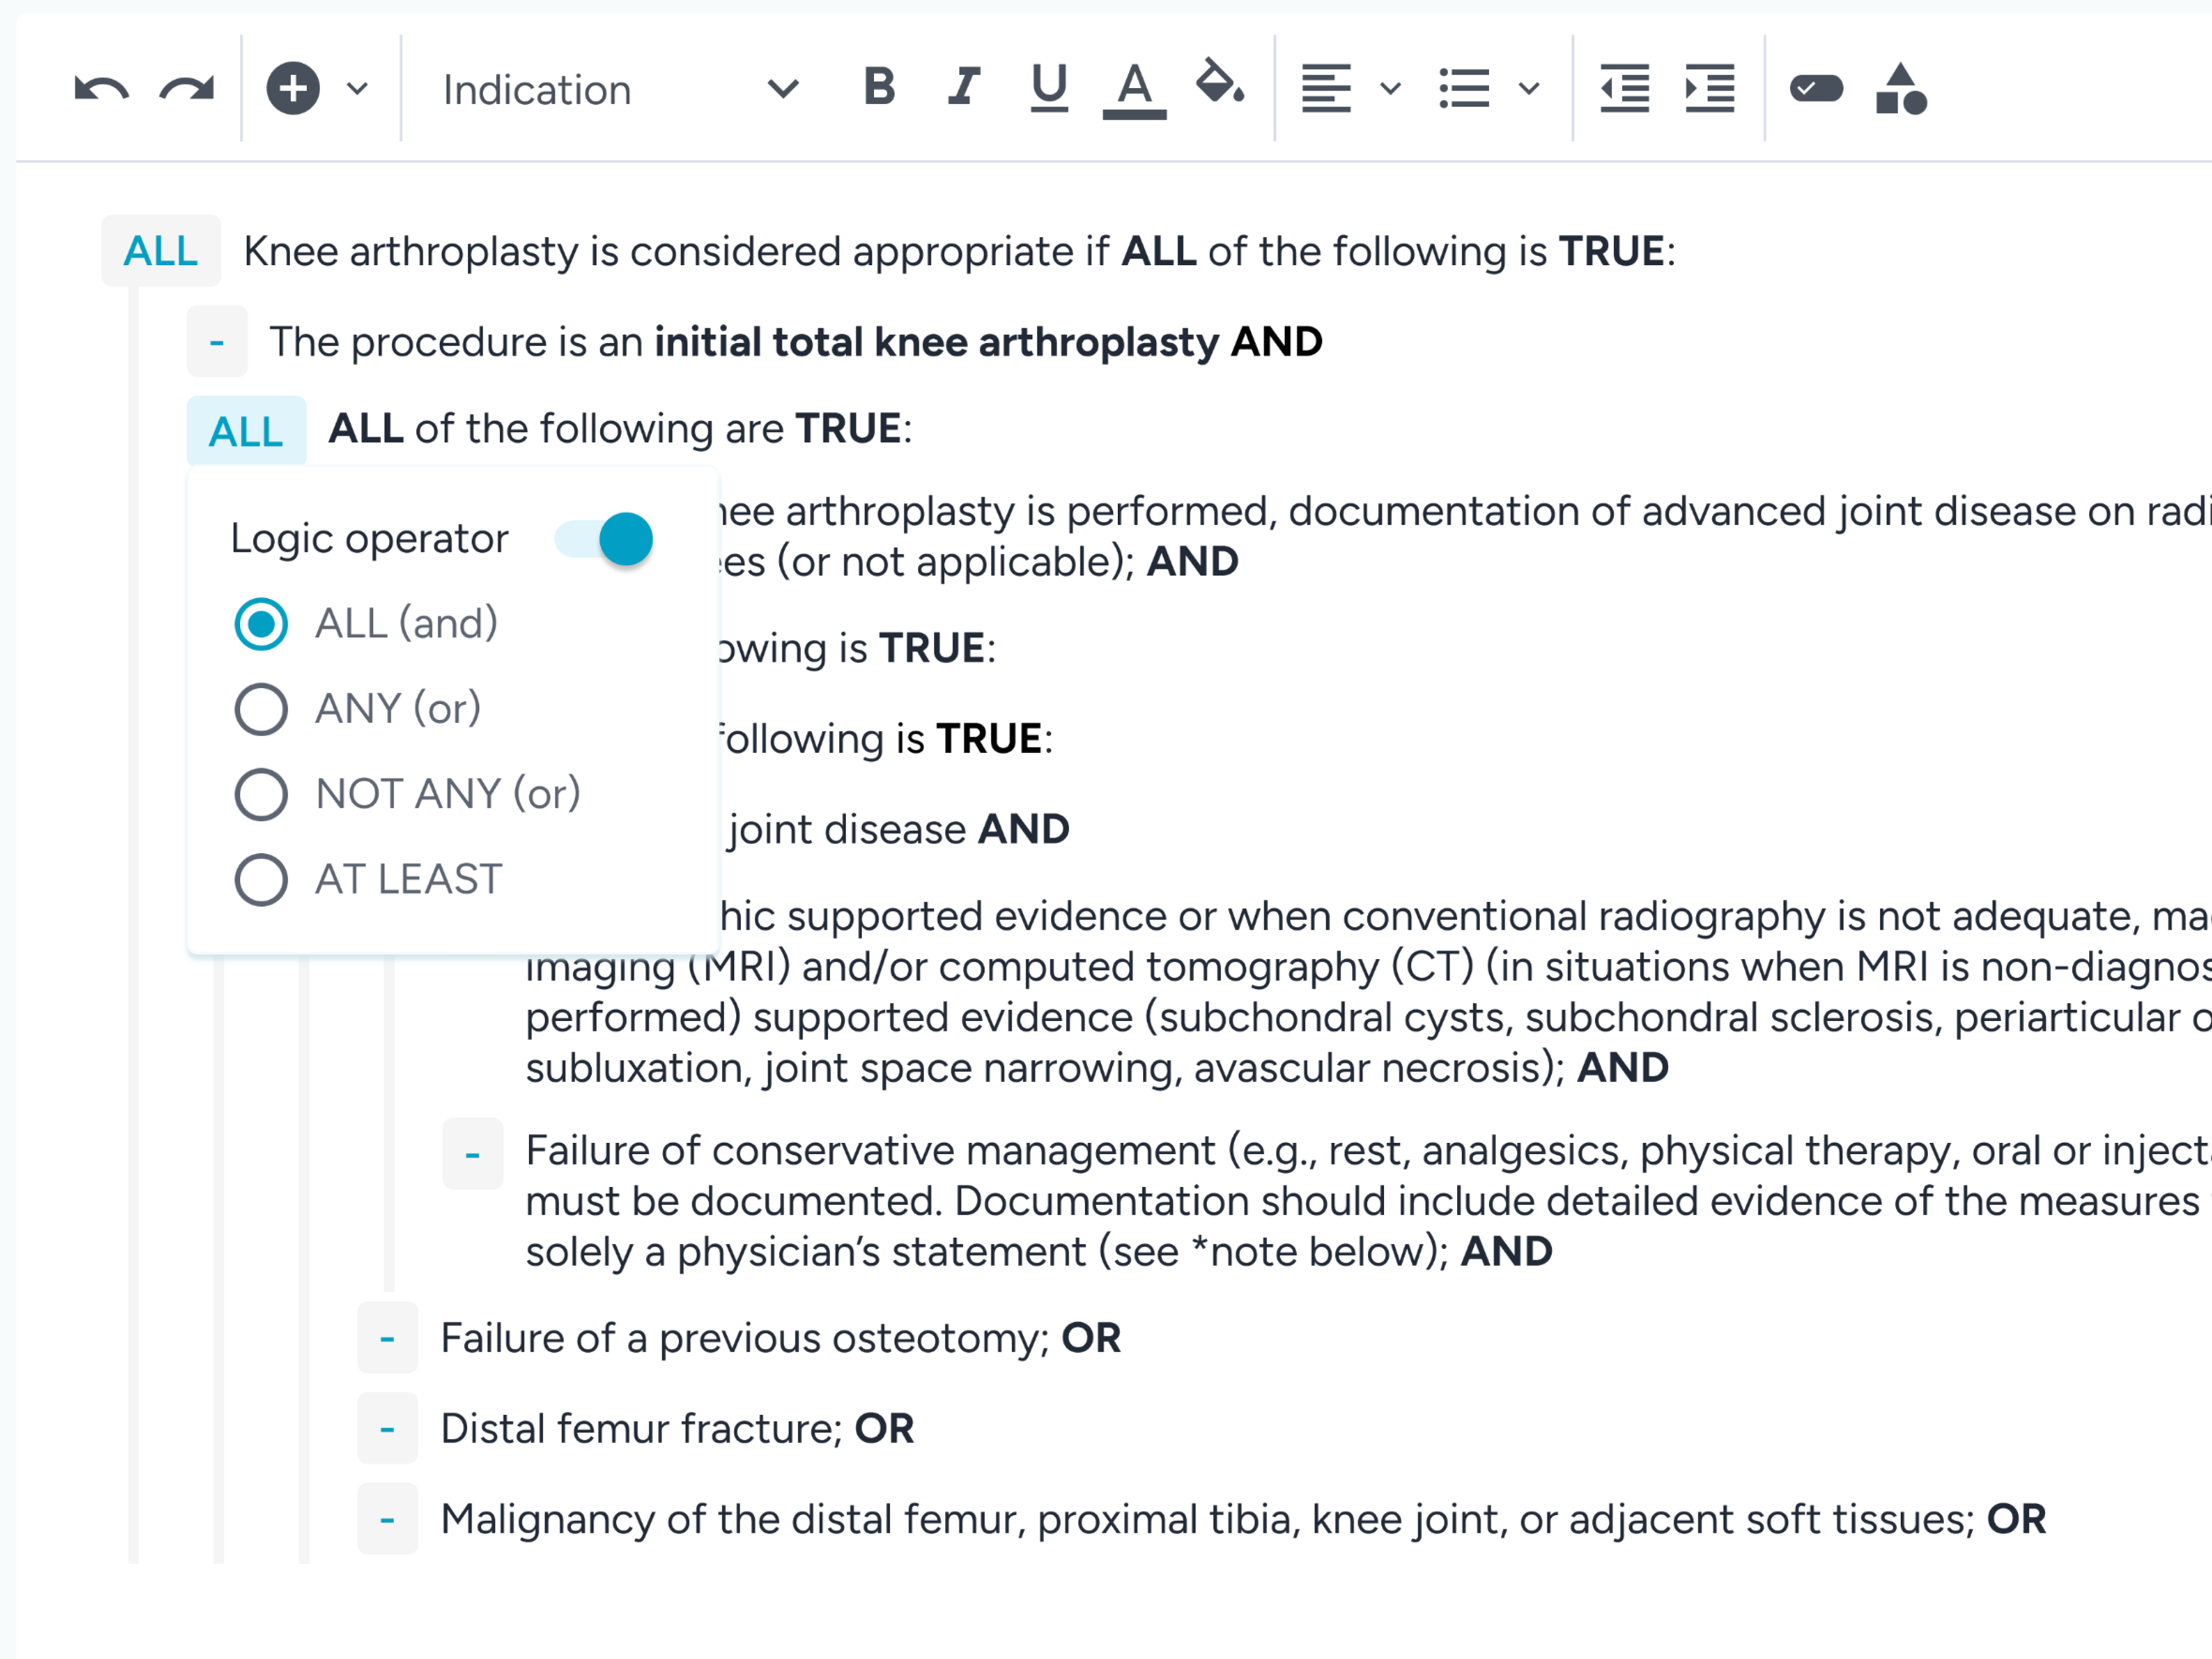Expand the bullet list options arrow
The height and width of the screenshot is (1659, 2212).
pyautogui.click(x=1528, y=89)
